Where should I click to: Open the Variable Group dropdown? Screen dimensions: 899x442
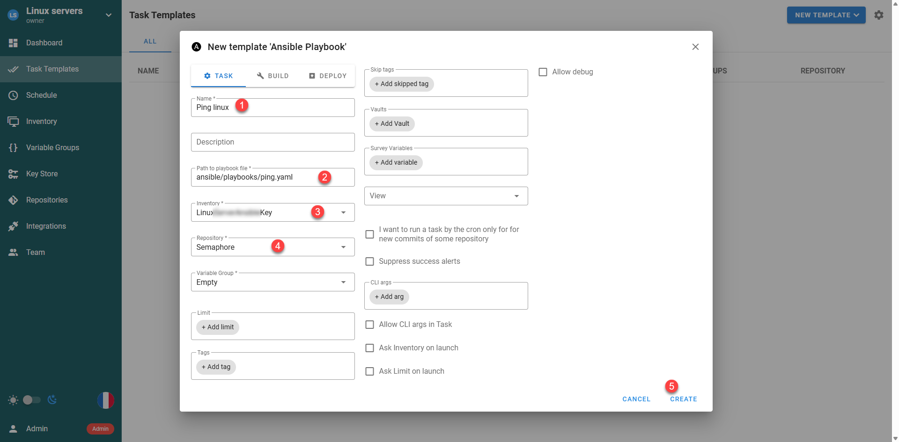pyautogui.click(x=343, y=282)
